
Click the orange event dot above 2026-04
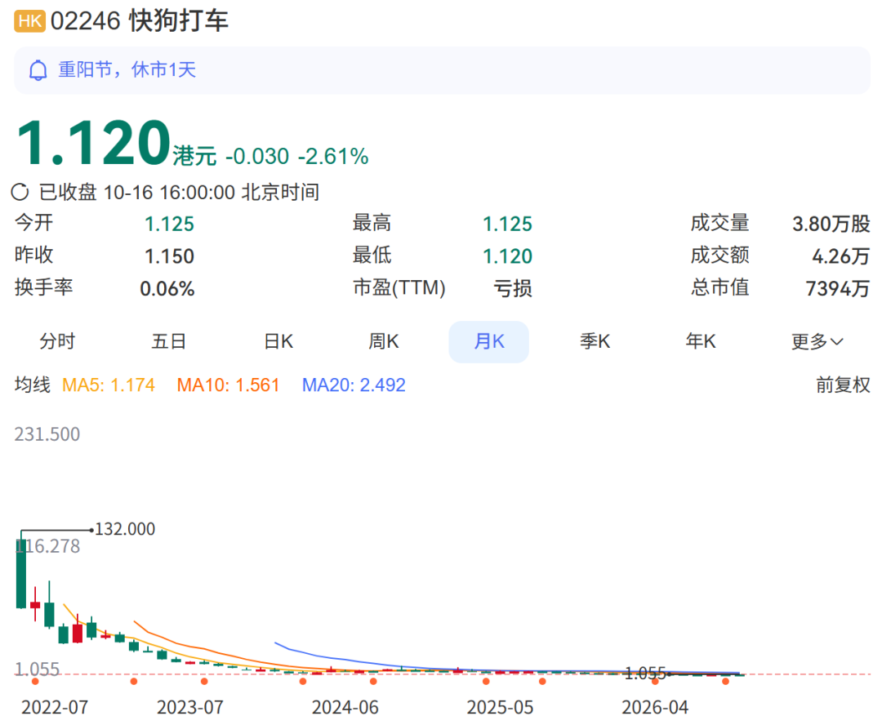pos(655,682)
